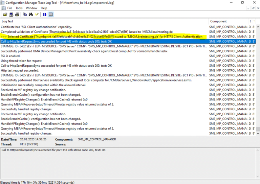260x184 pixels.
Task: Click the Highlight marker toolbar icon
Action: click(x=37, y=15)
